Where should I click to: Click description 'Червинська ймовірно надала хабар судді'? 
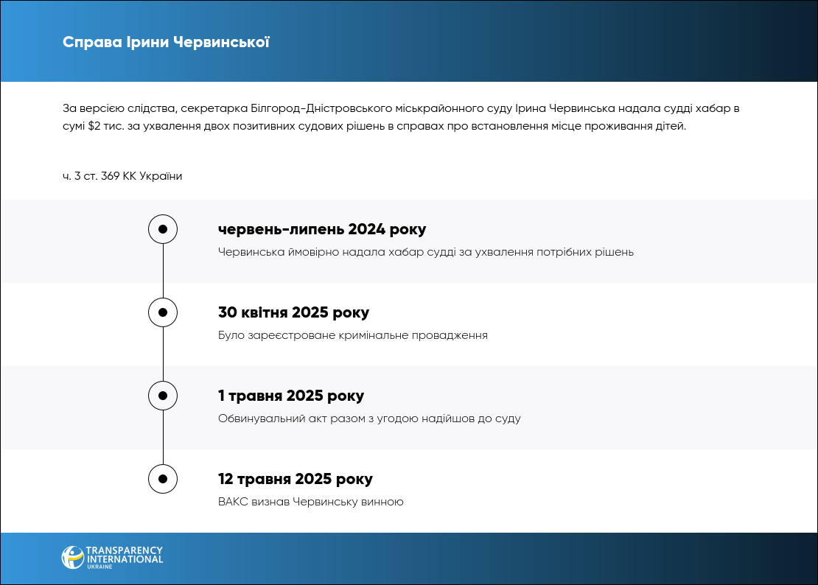coord(426,252)
